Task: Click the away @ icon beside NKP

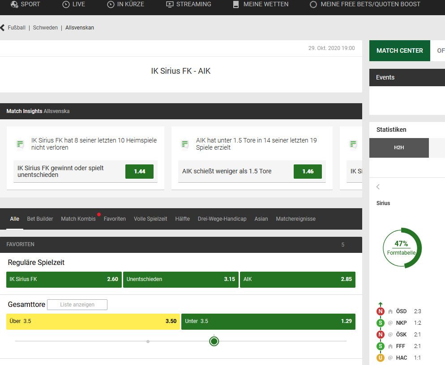Action: pyautogui.click(x=390, y=323)
